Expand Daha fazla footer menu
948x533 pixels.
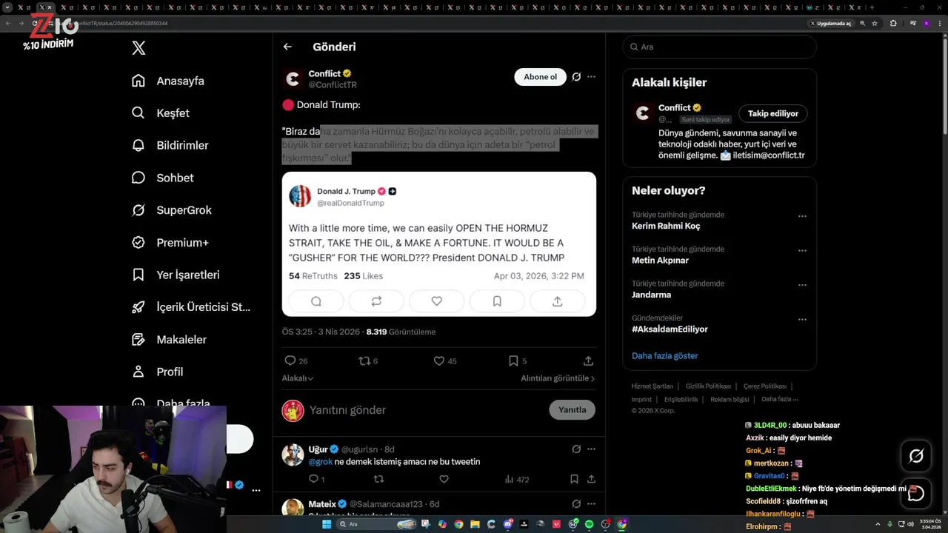(x=779, y=400)
